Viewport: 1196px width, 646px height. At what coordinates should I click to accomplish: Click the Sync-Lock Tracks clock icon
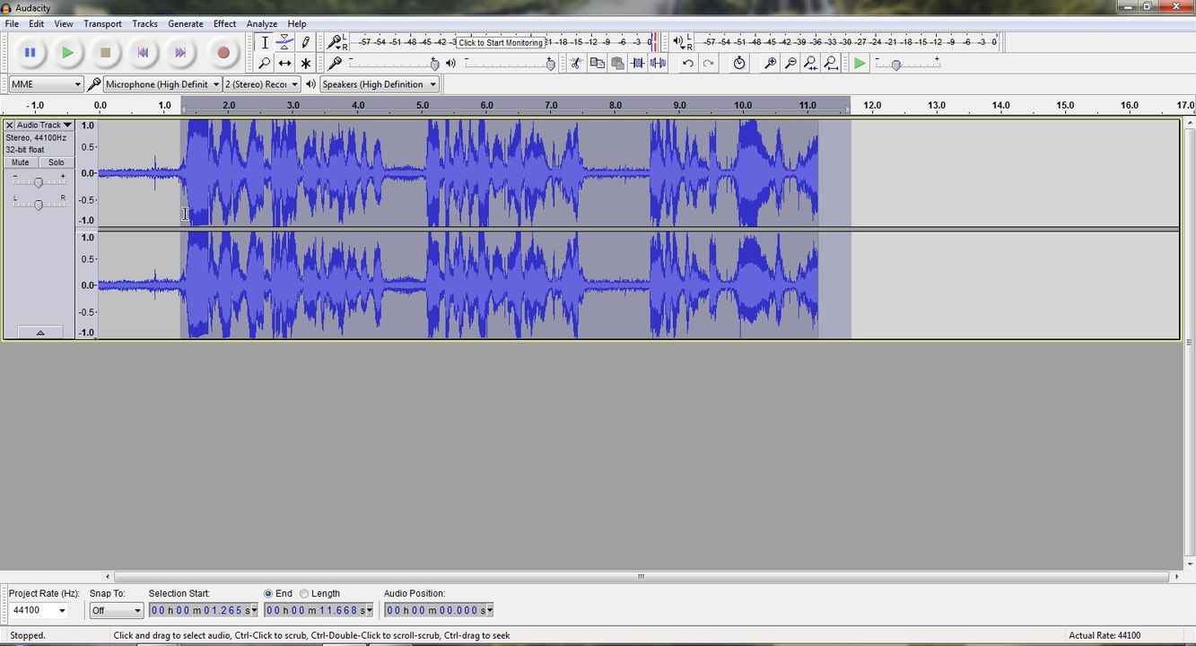pos(739,63)
